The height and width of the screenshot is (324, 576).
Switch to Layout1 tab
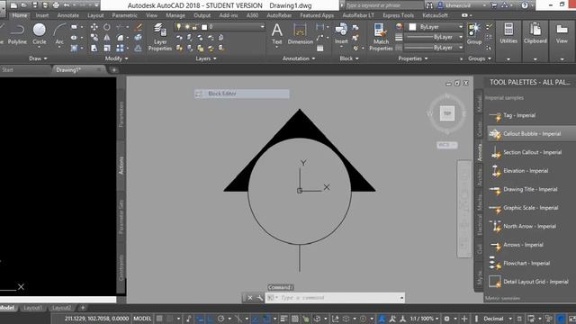point(32,308)
